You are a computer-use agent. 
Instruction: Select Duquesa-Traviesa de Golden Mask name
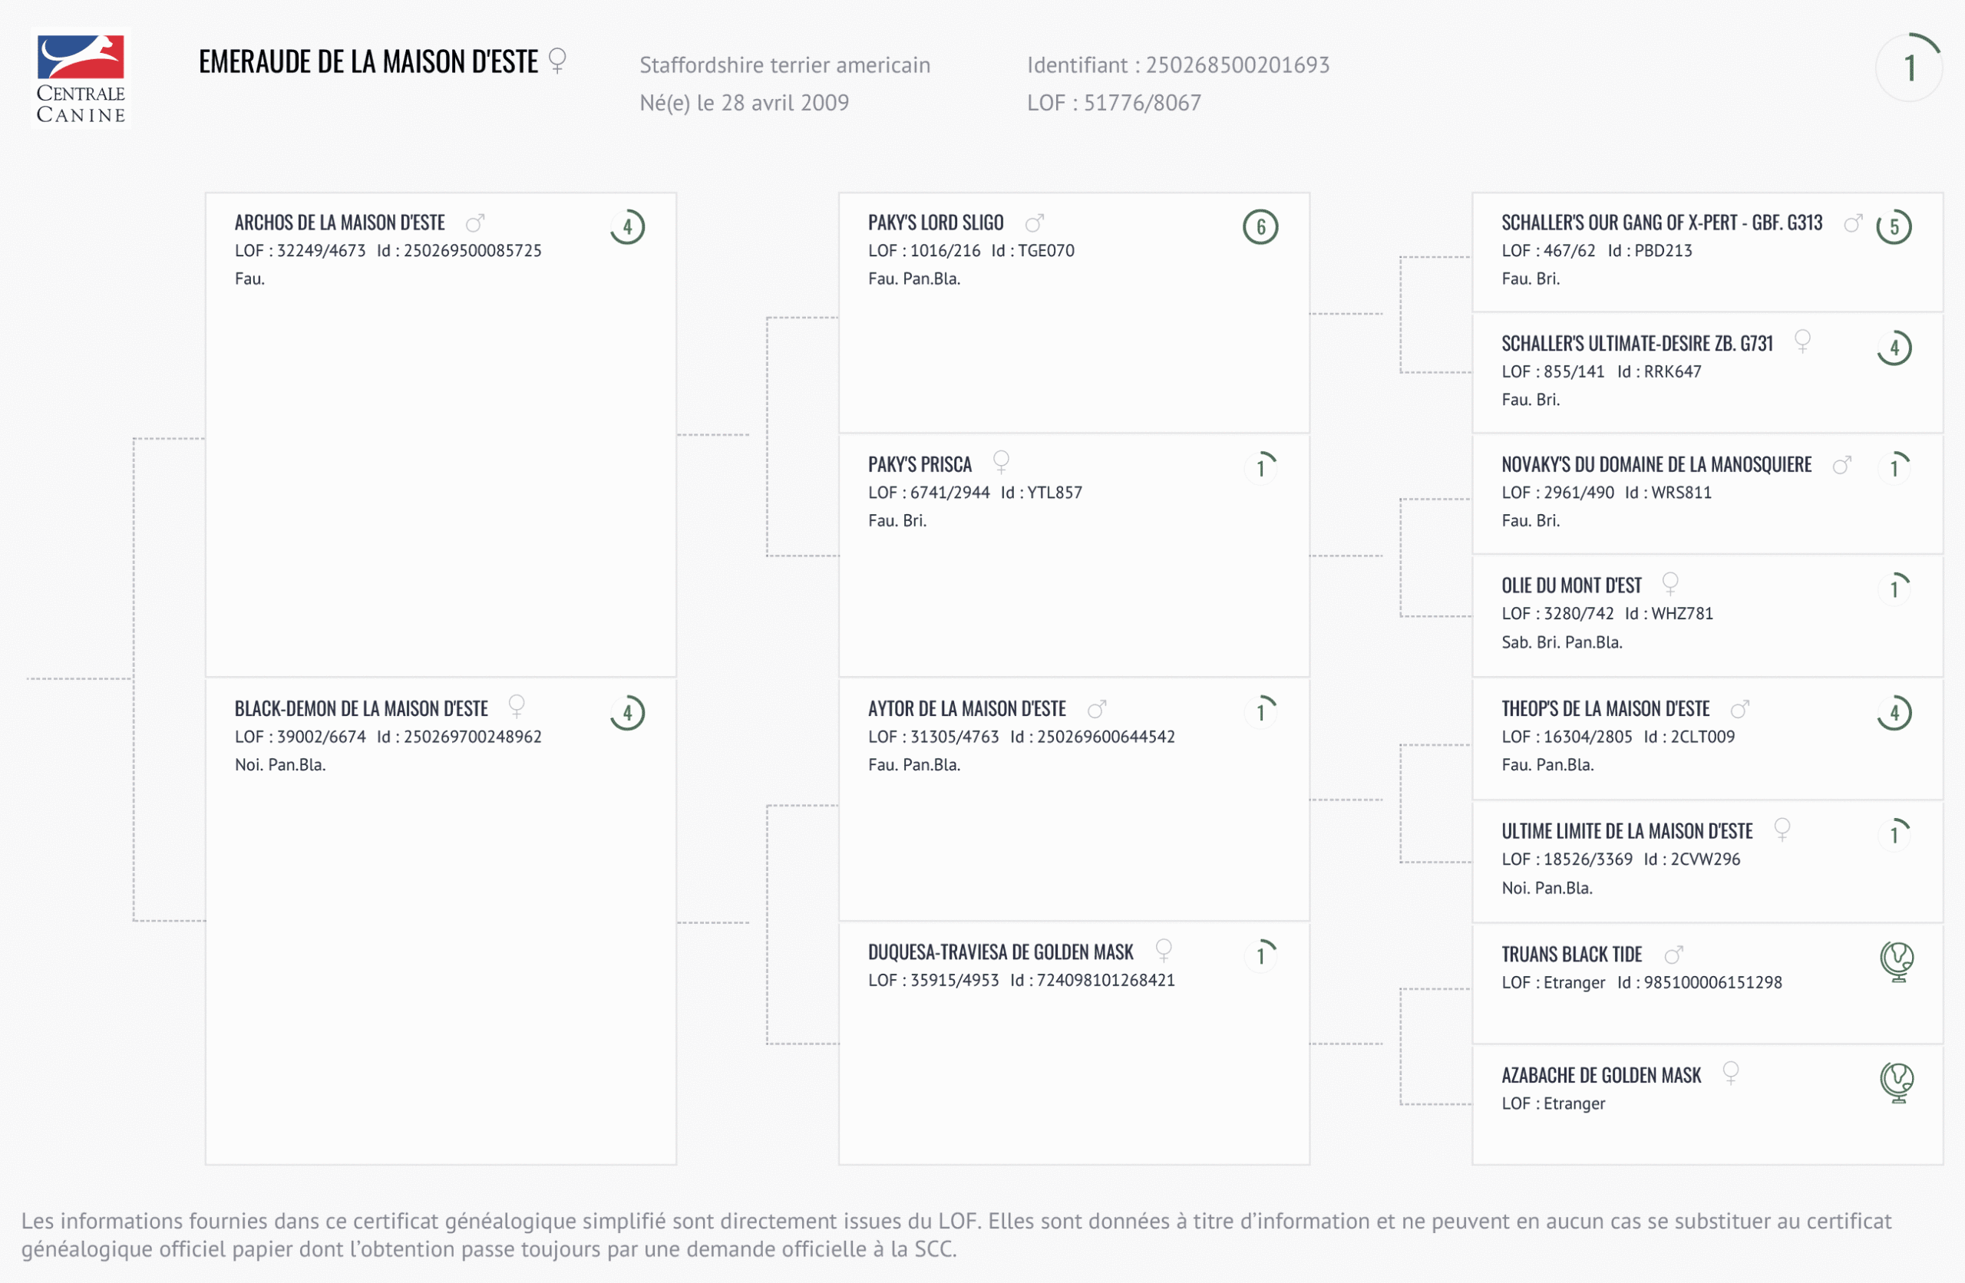coord(1001,953)
